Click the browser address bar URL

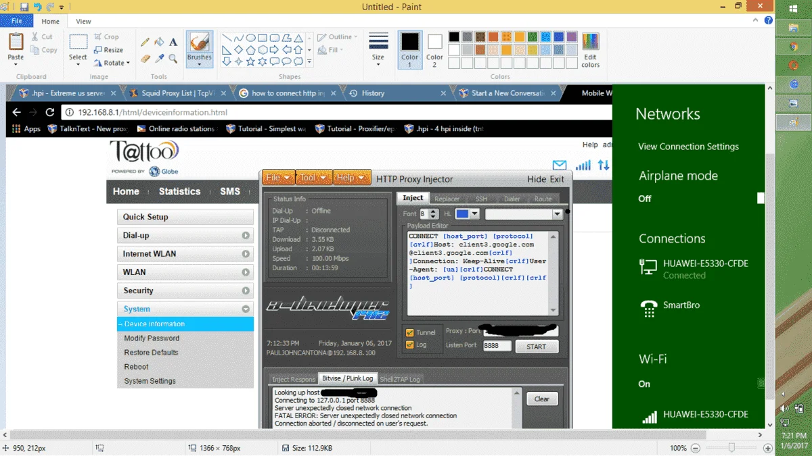(x=152, y=112)
